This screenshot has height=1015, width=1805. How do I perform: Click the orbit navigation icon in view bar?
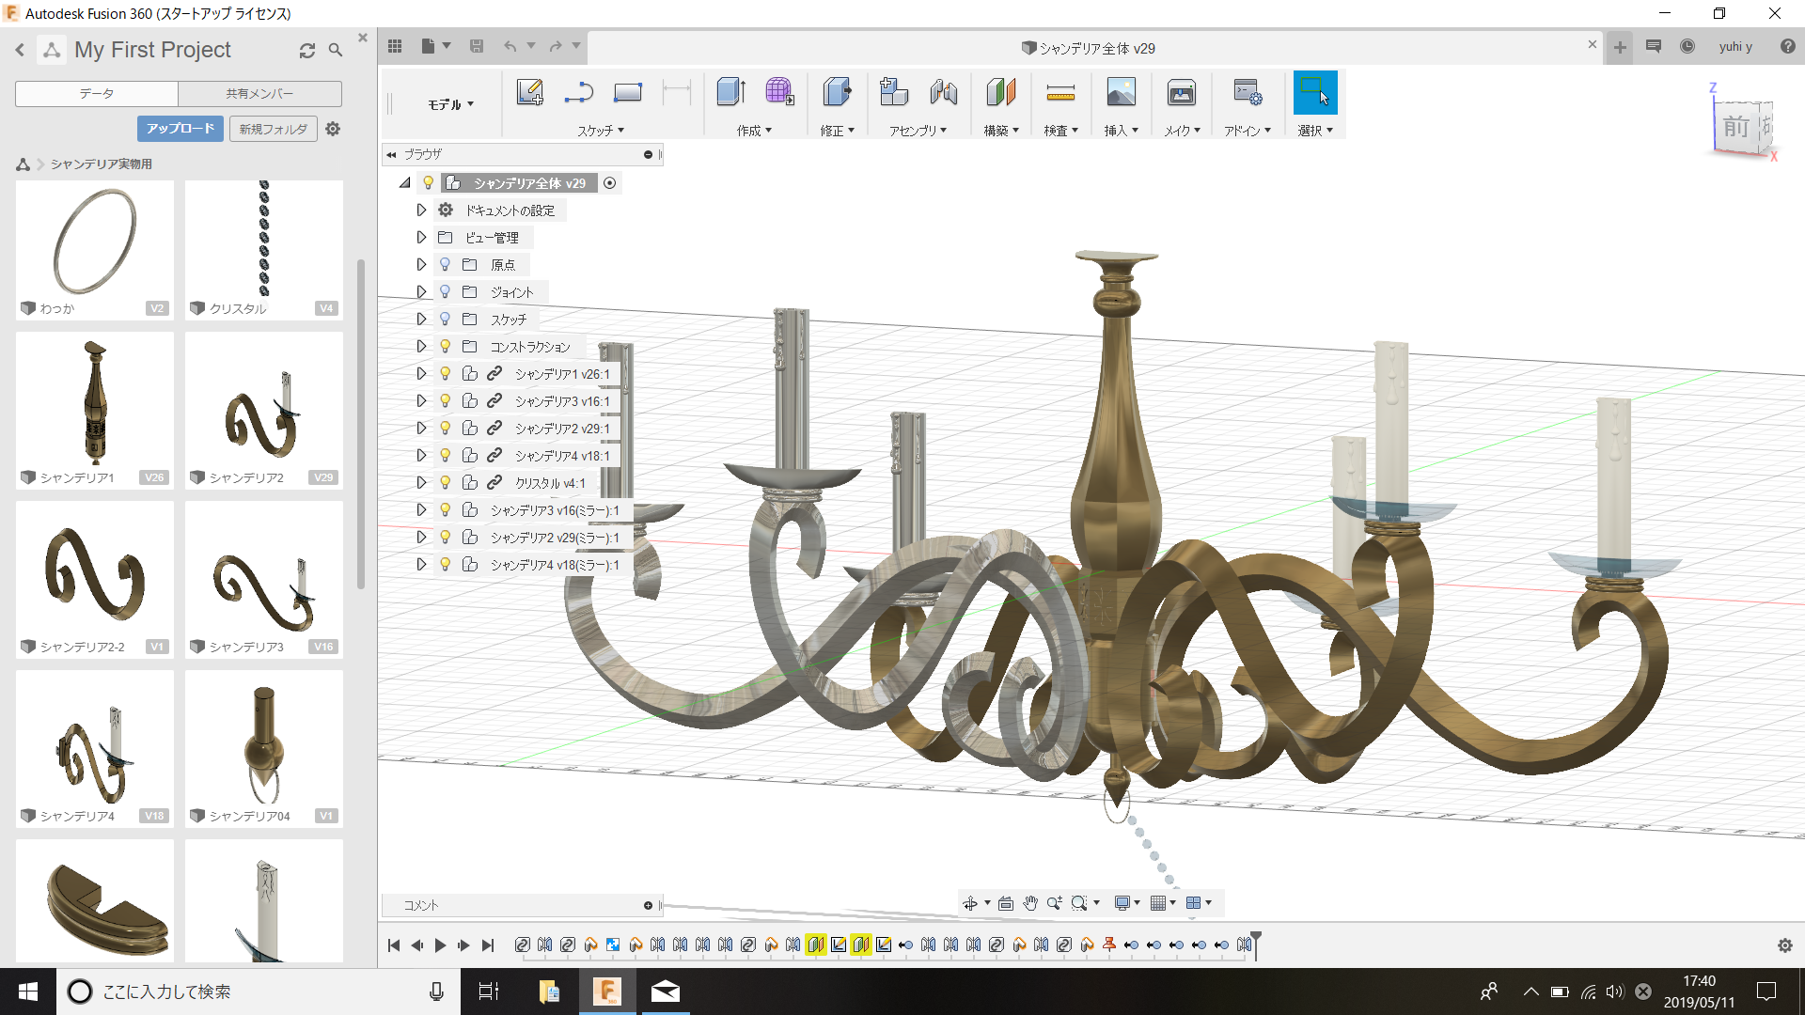969,903
